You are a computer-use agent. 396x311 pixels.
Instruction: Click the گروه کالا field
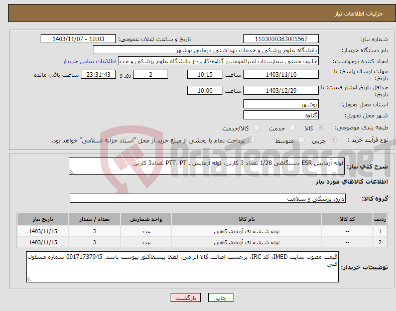click(208, 199)
